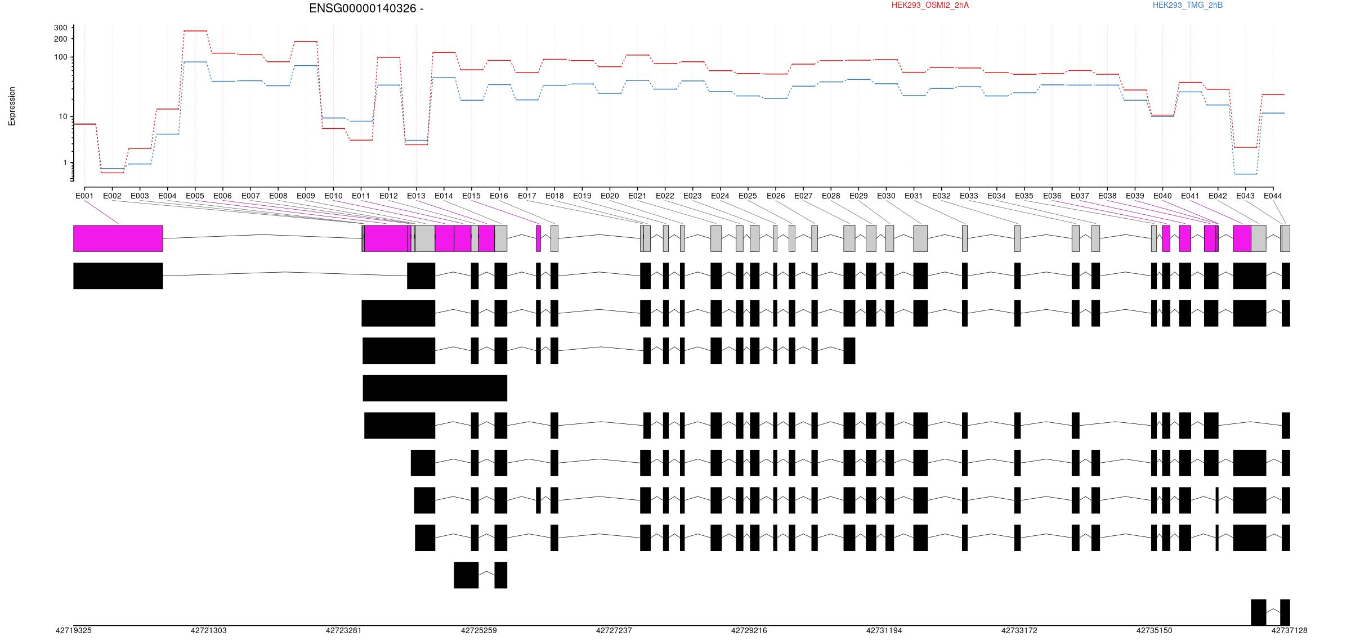This screenshot has height=641, width=1351.
Task: Click genomic coordinate 42723281
Action: pyautogui.click(x=343, y=630)
